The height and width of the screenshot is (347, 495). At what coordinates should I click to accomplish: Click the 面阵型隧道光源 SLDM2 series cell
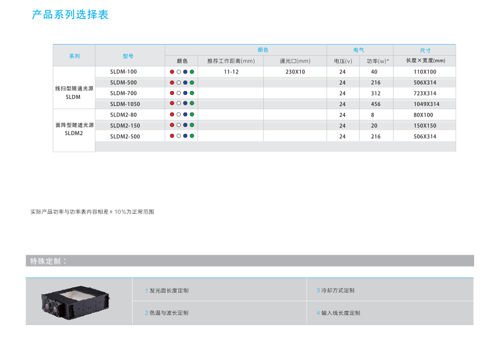75,129
